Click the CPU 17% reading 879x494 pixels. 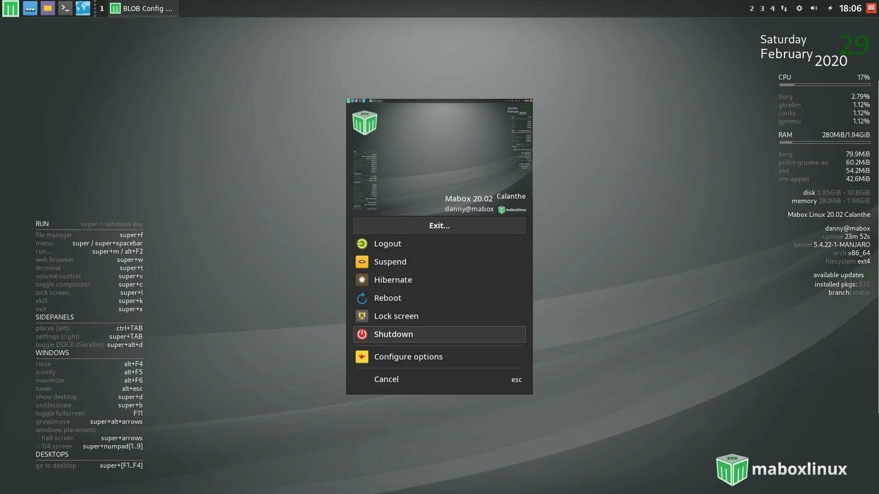(x=824, y=77)
